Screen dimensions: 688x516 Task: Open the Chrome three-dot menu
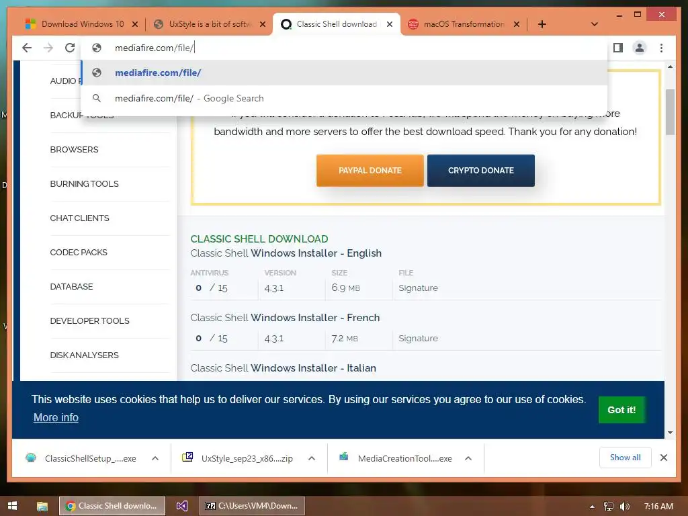(661, 48)
